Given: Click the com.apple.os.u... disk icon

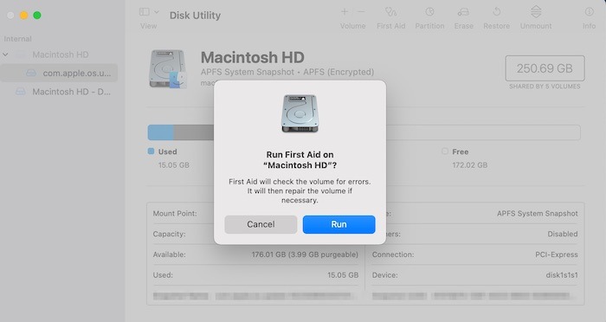Looking at the screenshot, I should click(31, 73).
